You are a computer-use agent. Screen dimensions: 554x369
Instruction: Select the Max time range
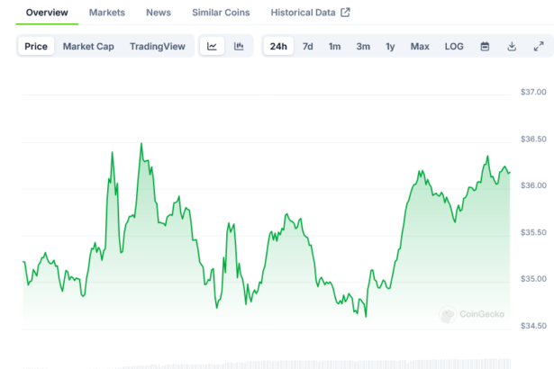pos(420,46)
